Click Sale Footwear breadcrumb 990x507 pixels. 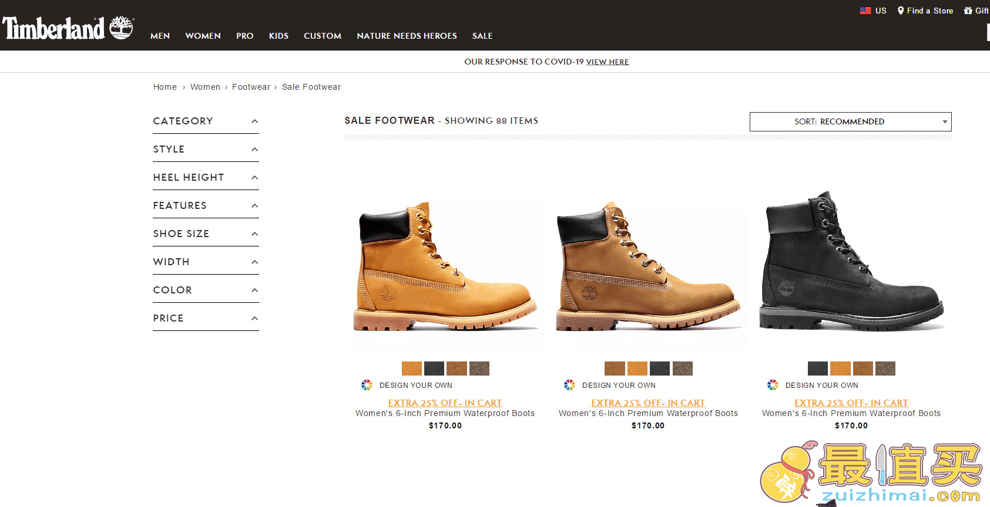coord(311,87)
